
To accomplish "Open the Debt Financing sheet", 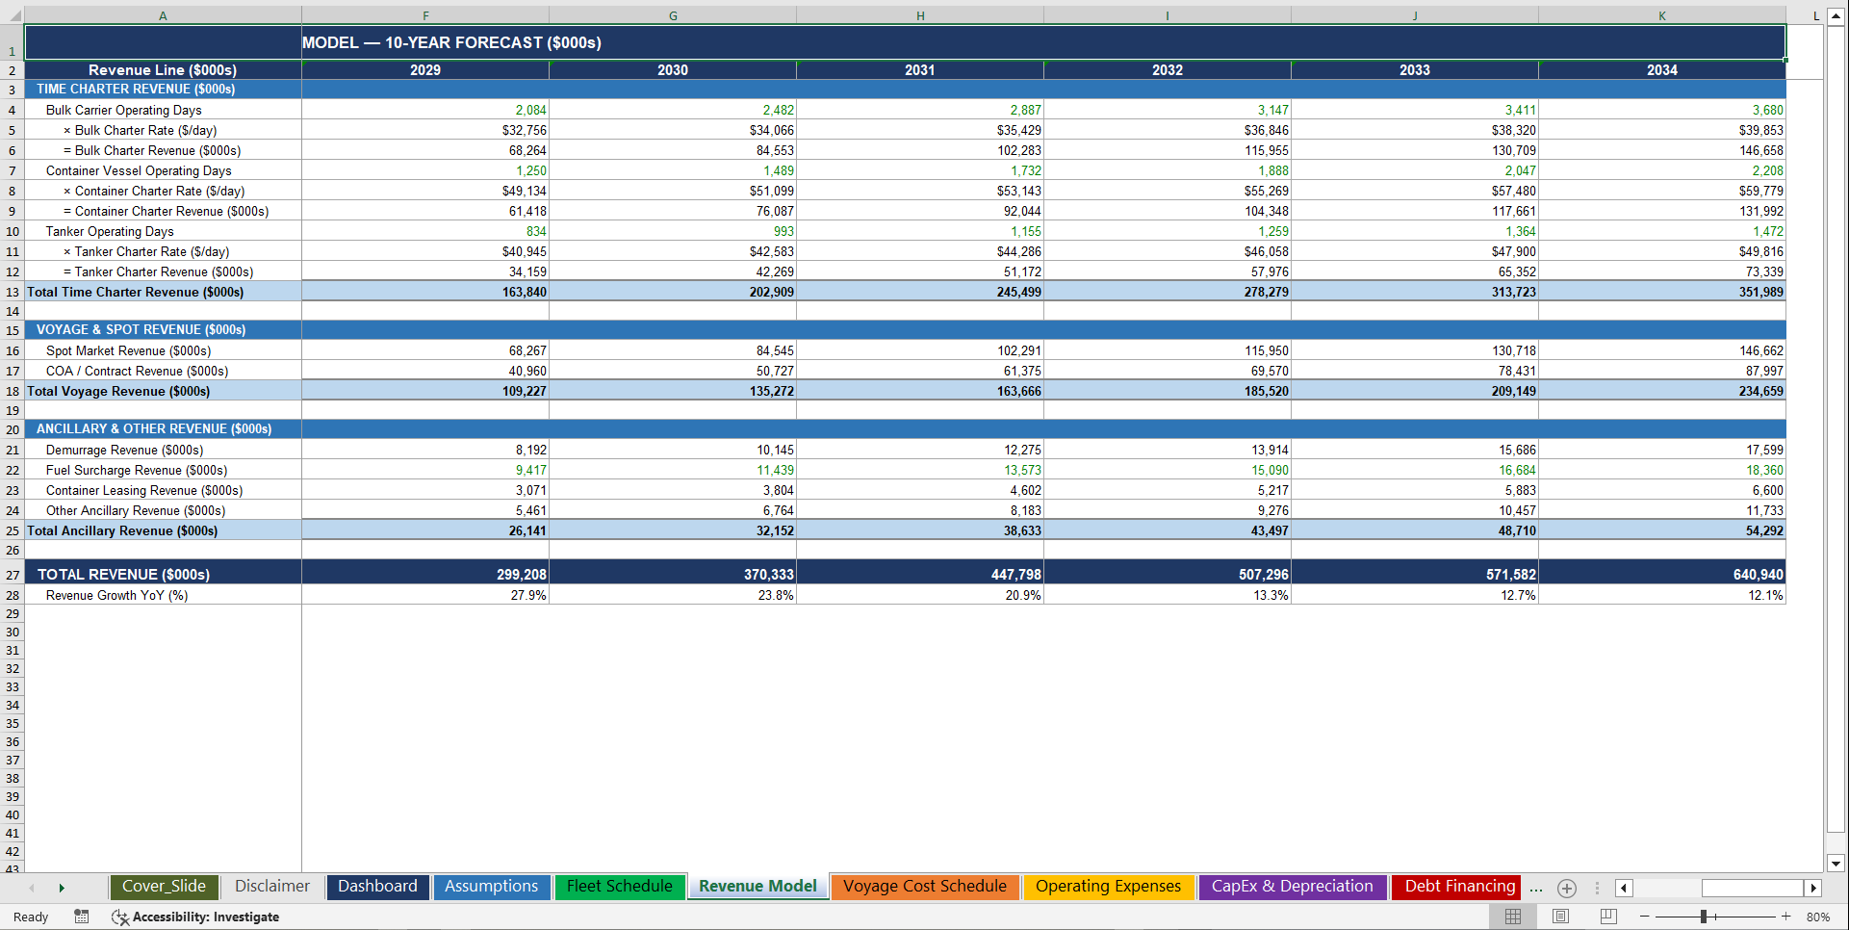I will pyautogui.click(x=1455, y=887).
